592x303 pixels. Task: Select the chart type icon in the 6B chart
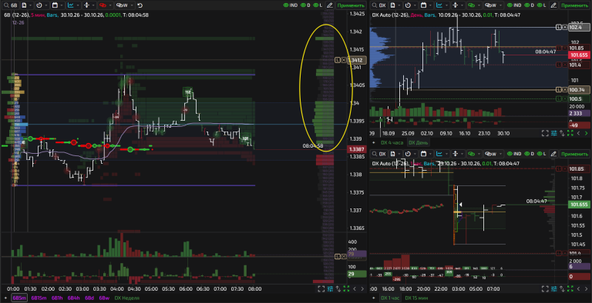71,5
